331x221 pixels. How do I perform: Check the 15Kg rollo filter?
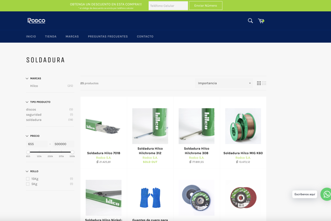click(28, 179)
